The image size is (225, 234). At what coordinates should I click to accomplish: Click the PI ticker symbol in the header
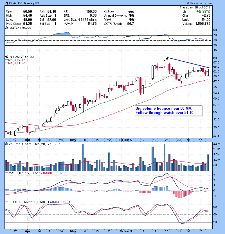(6, 3)
